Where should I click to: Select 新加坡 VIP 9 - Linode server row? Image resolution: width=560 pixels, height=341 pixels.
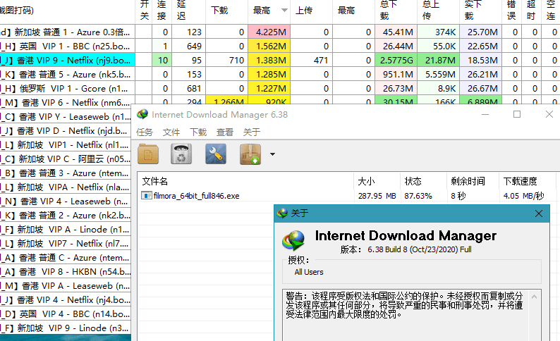coord(66,328)
